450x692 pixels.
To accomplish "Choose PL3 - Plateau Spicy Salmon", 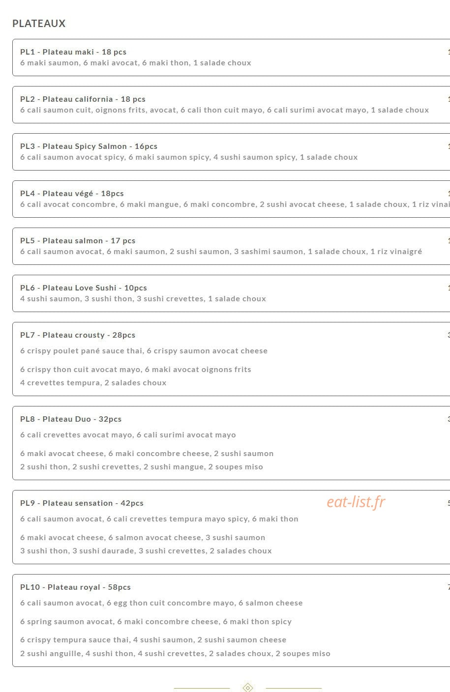I will pyautogui.click(x=231, y=152).
